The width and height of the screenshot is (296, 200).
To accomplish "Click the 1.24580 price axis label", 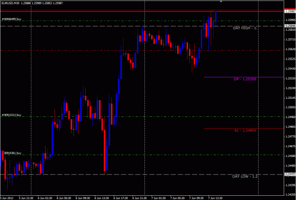I will (290, 156).
